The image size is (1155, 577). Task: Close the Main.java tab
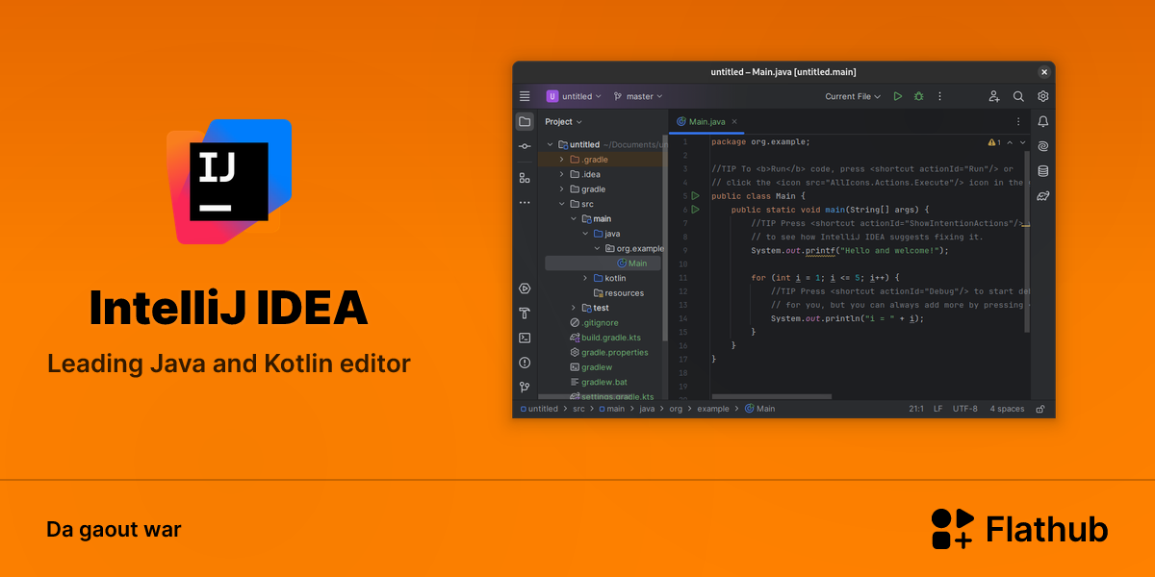pos(734,122)
